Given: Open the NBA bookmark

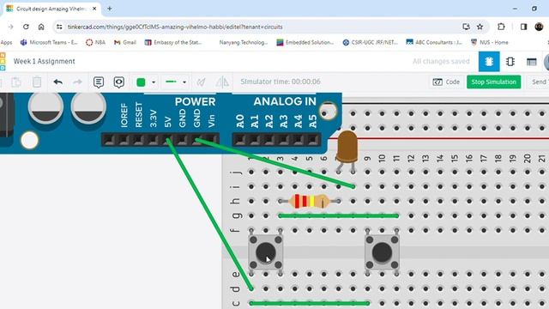Looking at the screenshot, I should point(95,42).
